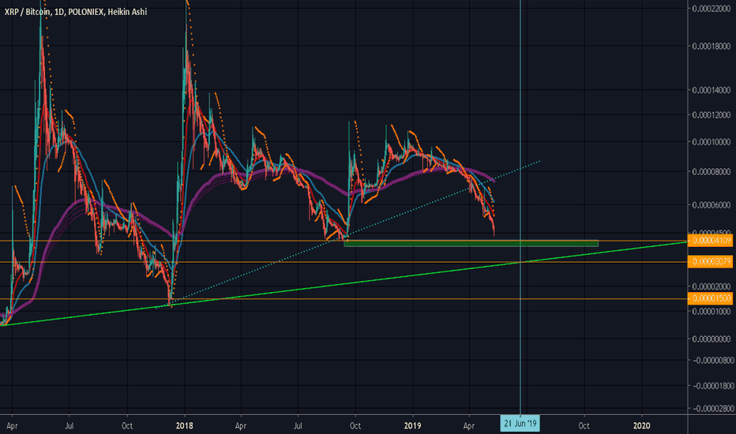The height and width of the screenshot is (434, 736).
Task: Select the 0.00001500 orange price label
Action: point(710,298)
